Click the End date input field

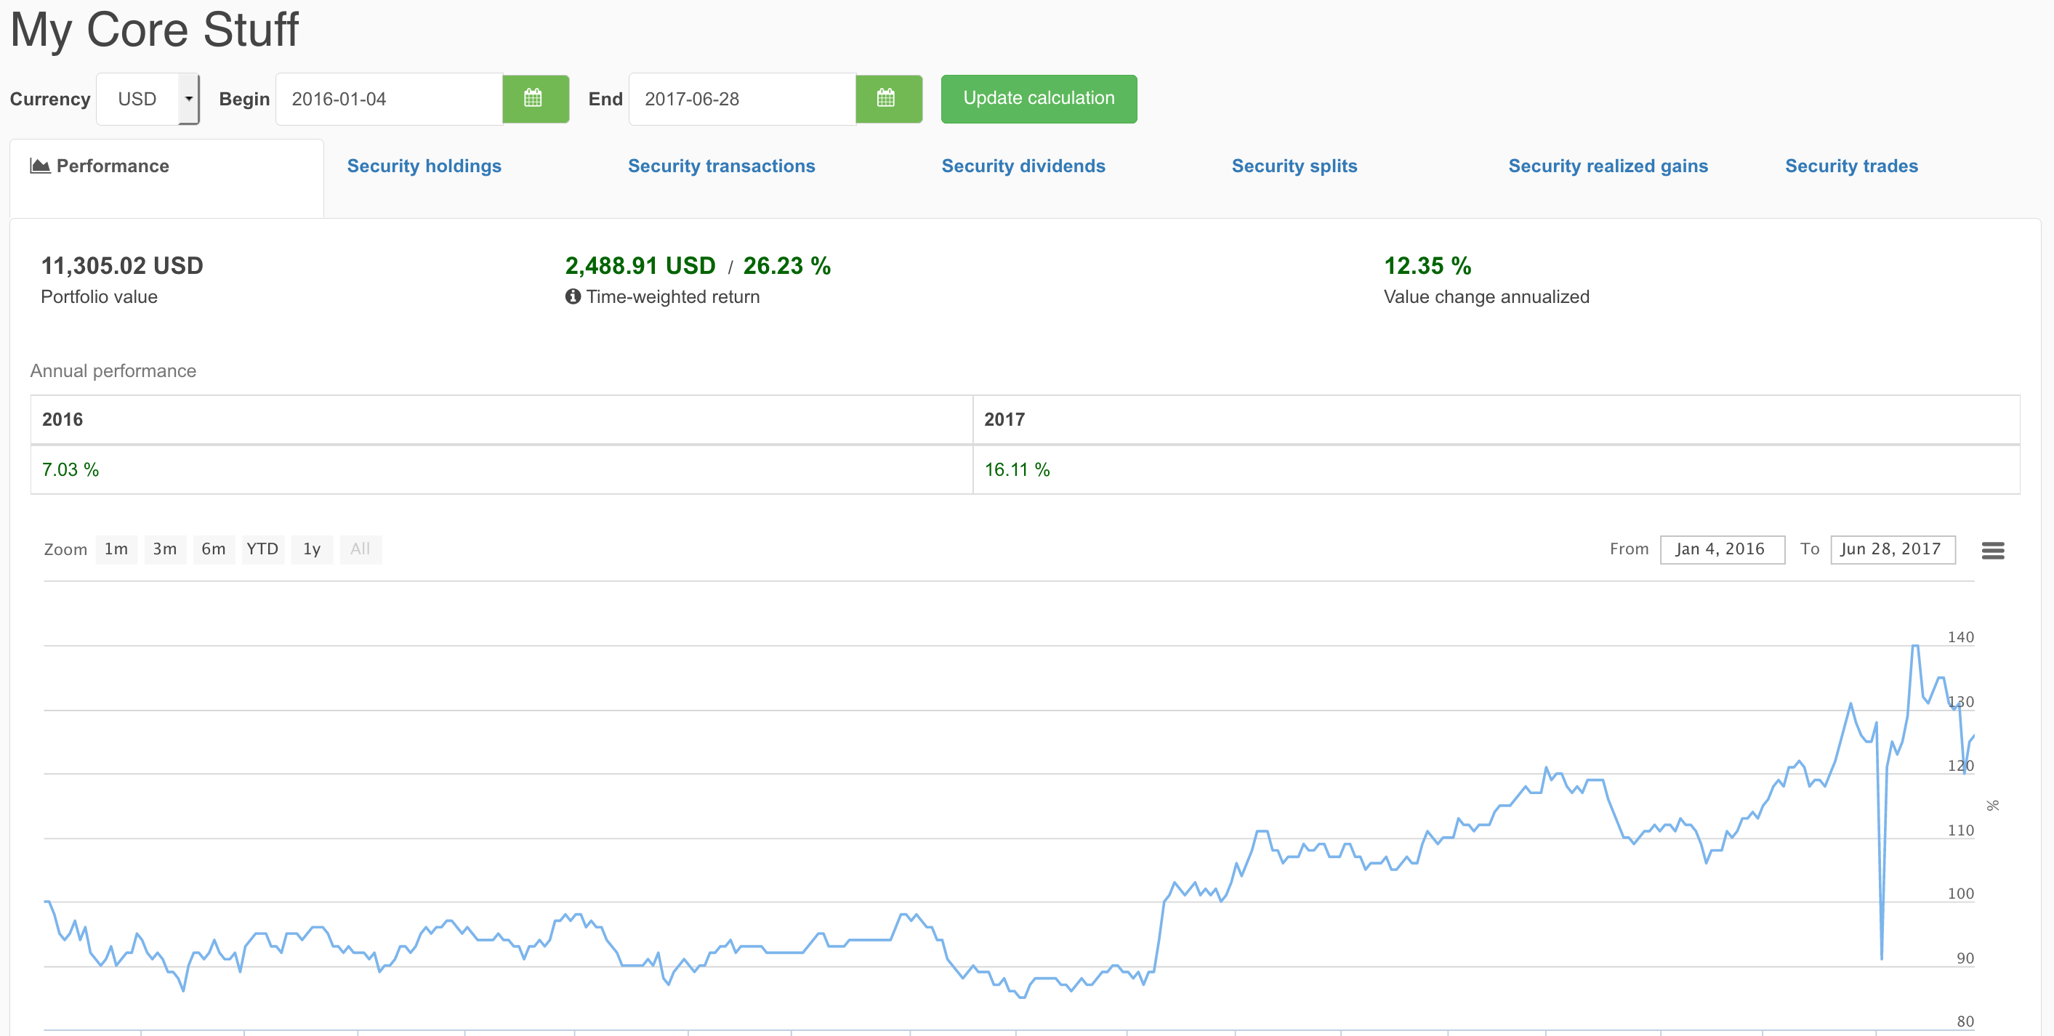point(742,99)
